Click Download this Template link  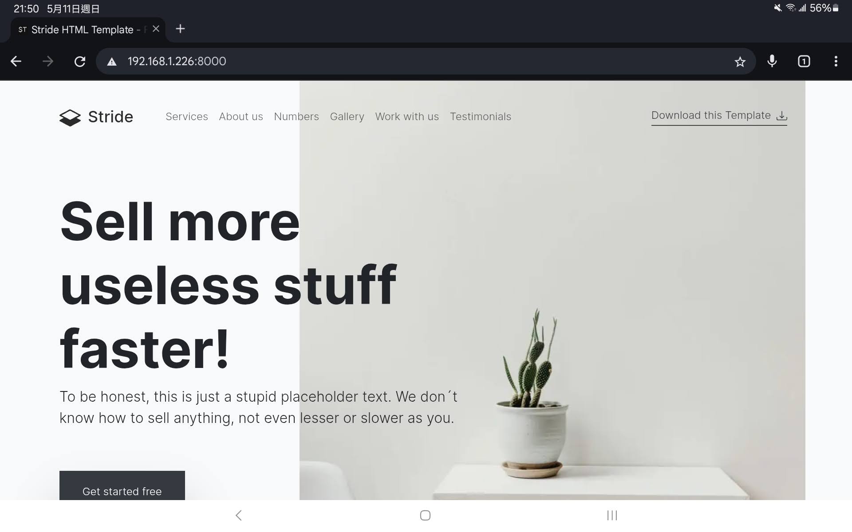(x=719, y=116)
